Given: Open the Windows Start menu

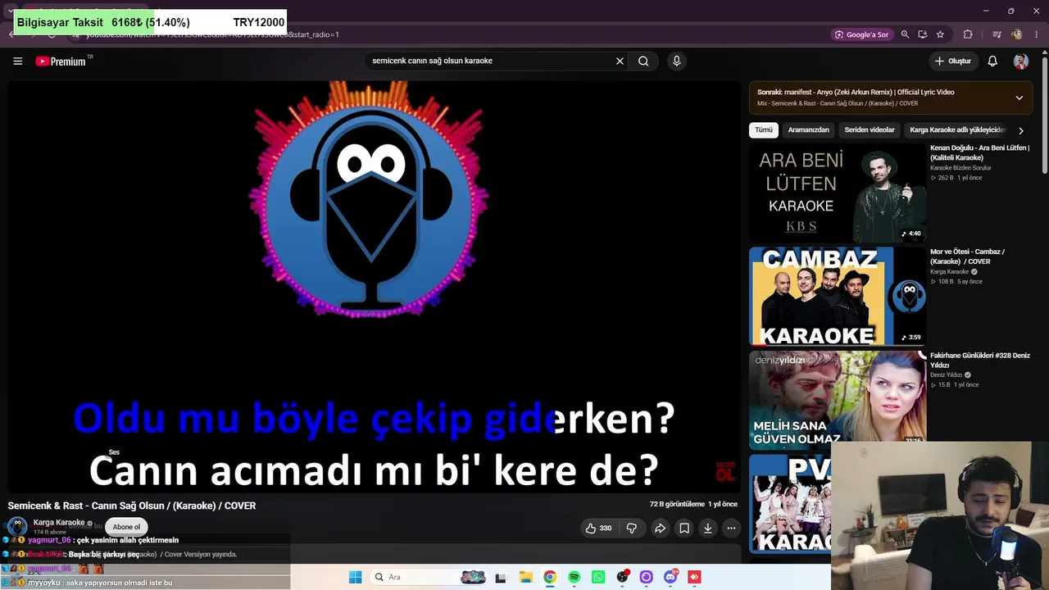Looking at the screenshot, I should [x=355, y=577].
